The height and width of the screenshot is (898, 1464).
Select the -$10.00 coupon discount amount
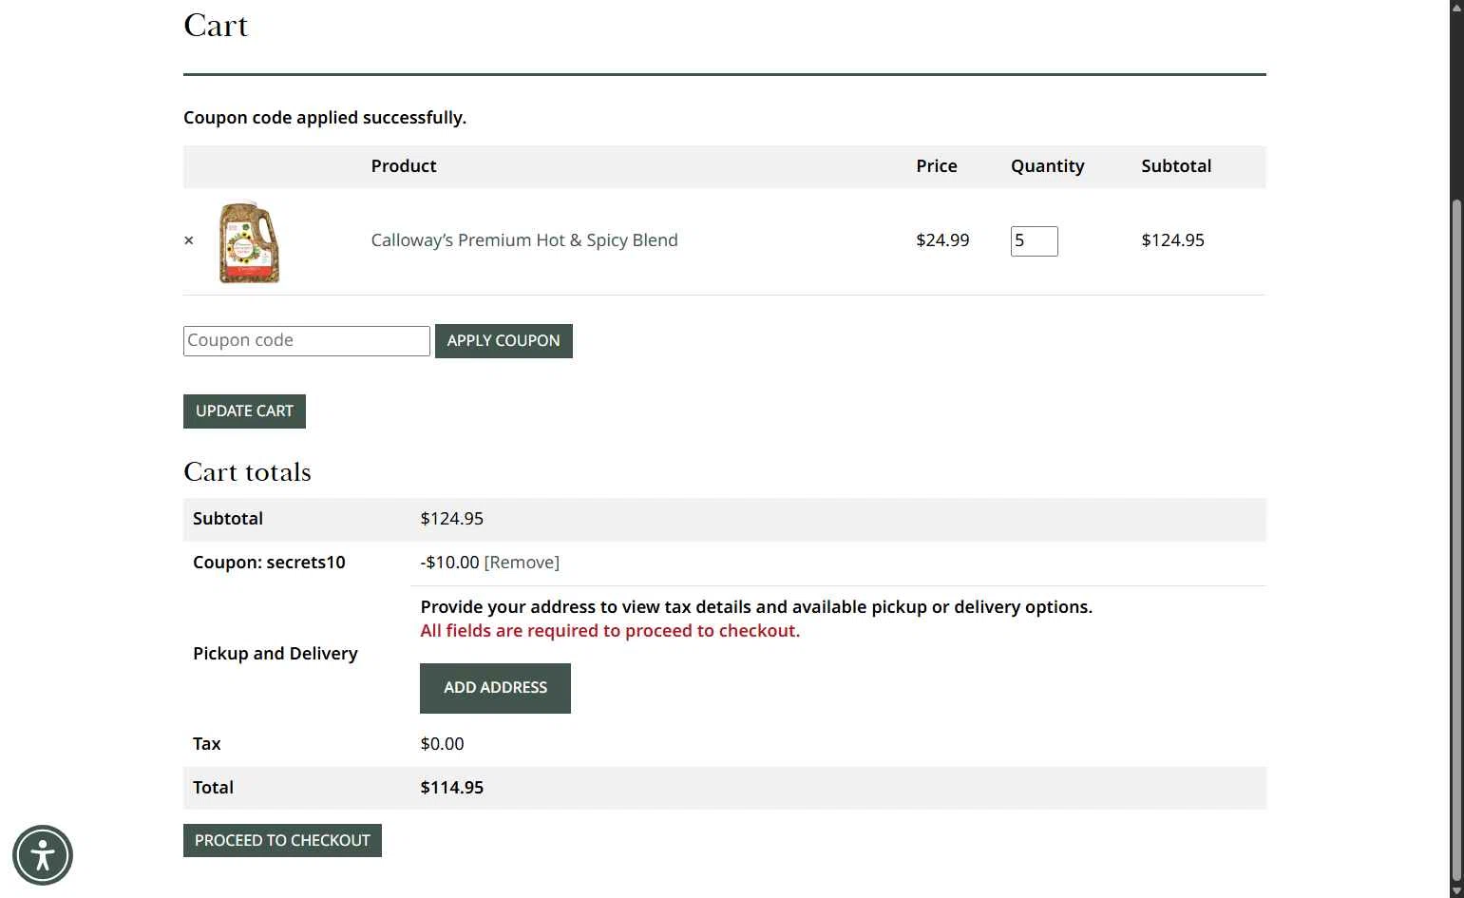(449, 563)
